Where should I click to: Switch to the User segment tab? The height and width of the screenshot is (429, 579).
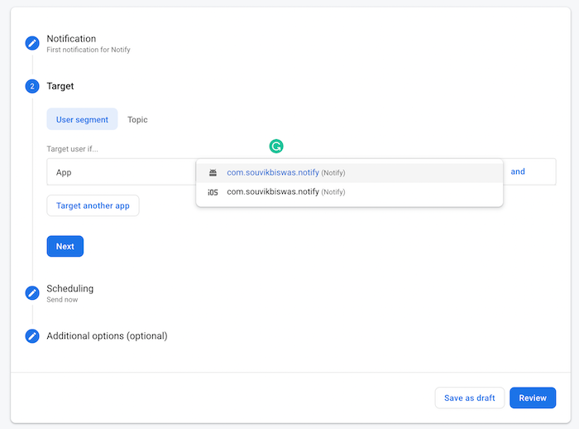coord(82,119)
